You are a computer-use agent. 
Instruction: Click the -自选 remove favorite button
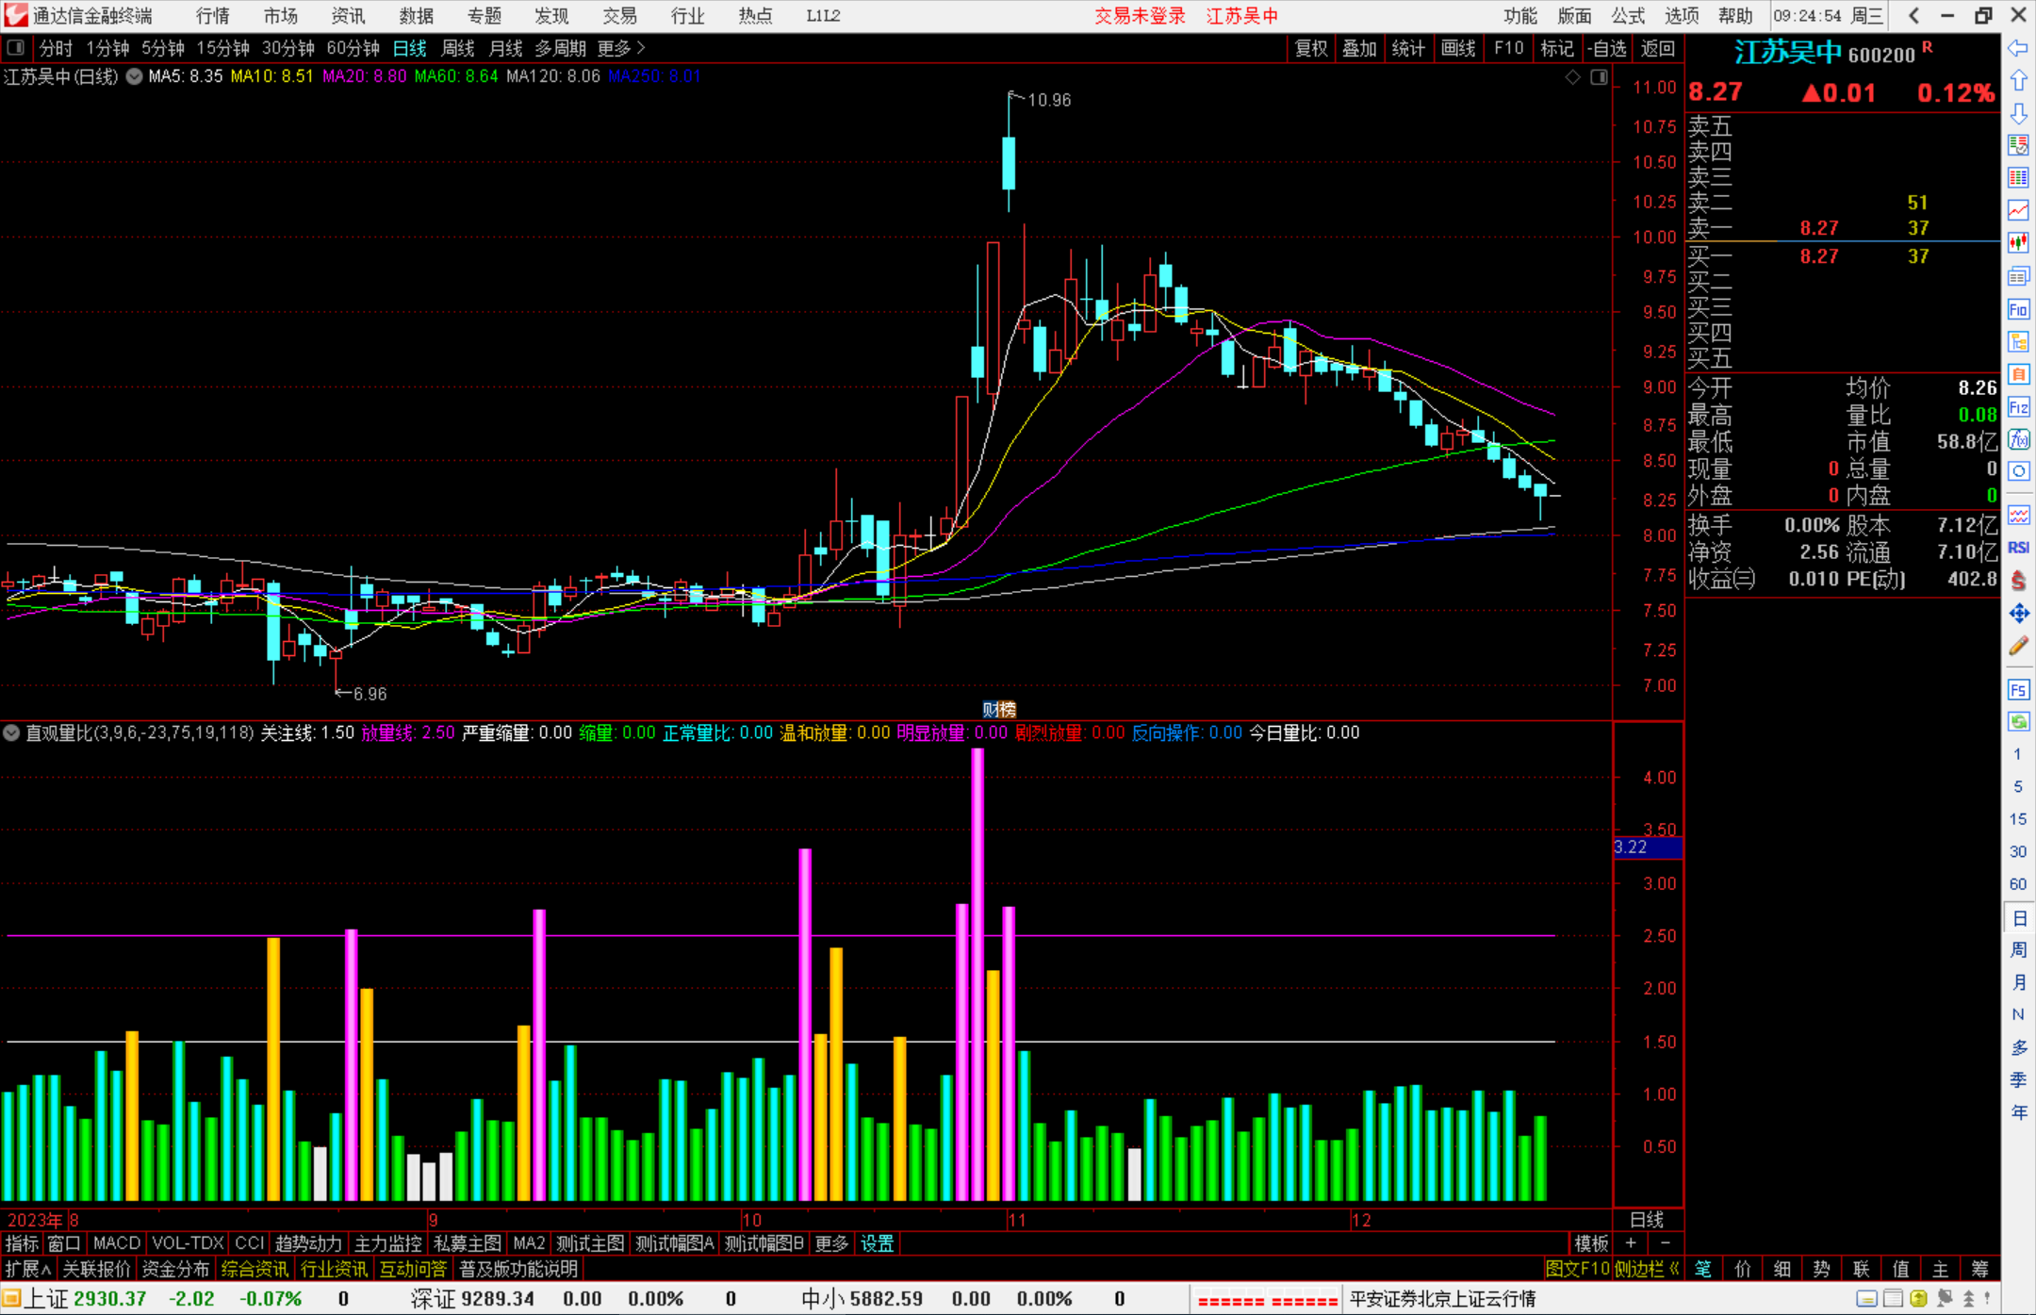[1607, 48]
